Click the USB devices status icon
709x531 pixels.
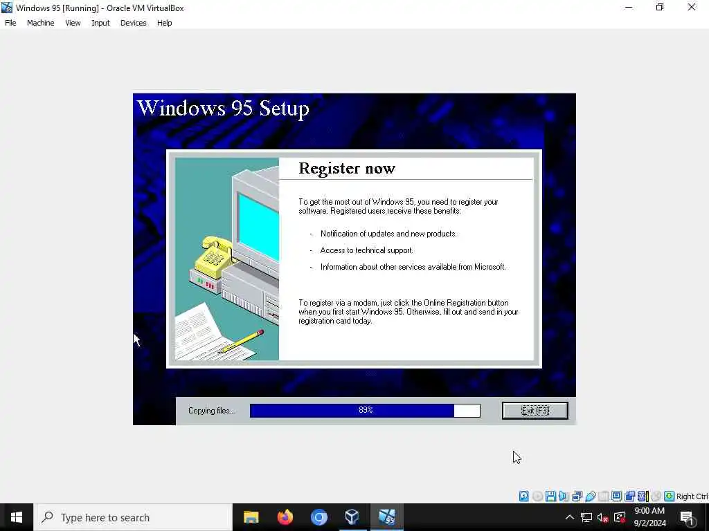point(590,496)
